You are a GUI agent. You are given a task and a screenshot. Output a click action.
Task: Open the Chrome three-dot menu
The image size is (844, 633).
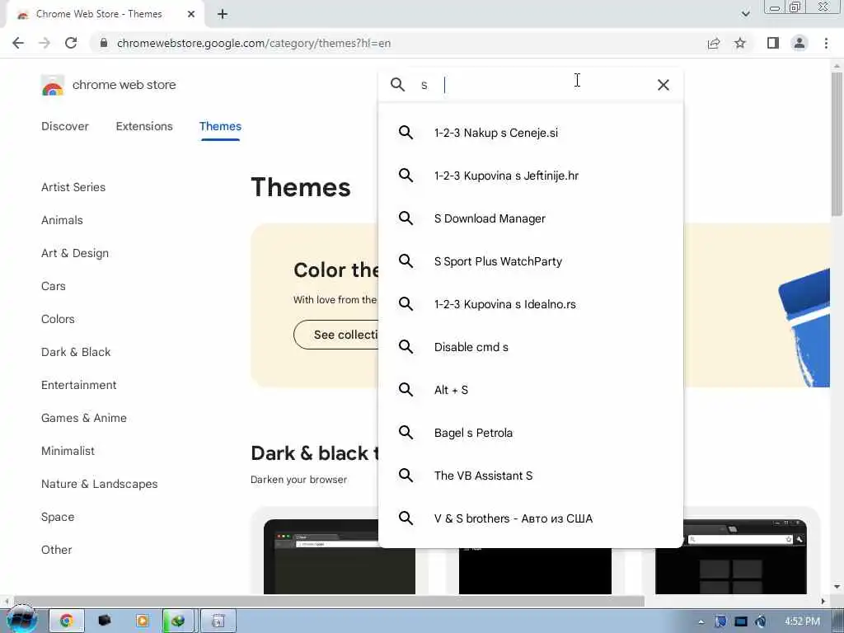826,43
